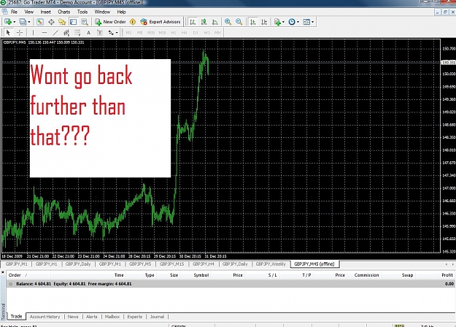Expand the New Chart dropdown arrow
The width and height of the screenshot is (456, 327).
[x=15, y=22]
